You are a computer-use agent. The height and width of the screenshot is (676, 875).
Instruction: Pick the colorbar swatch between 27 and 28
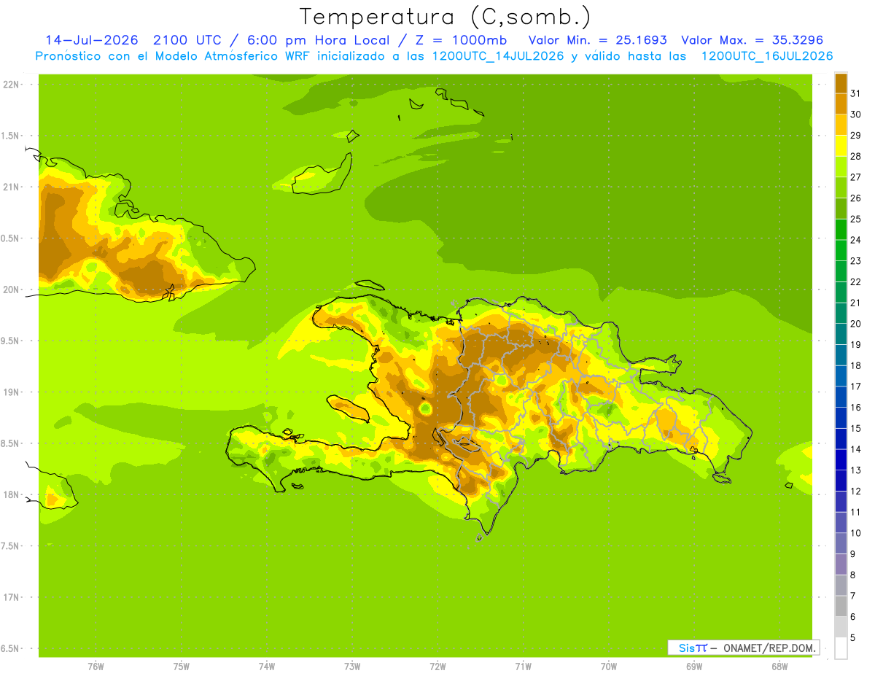pos(841,166)
